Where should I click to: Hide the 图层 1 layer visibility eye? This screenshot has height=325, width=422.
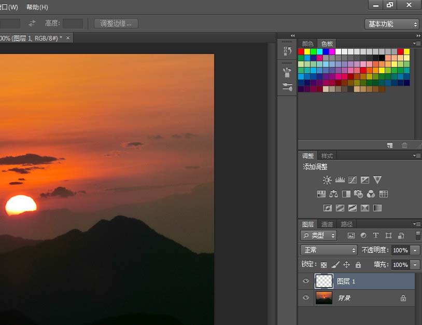[x=306, y=281]
